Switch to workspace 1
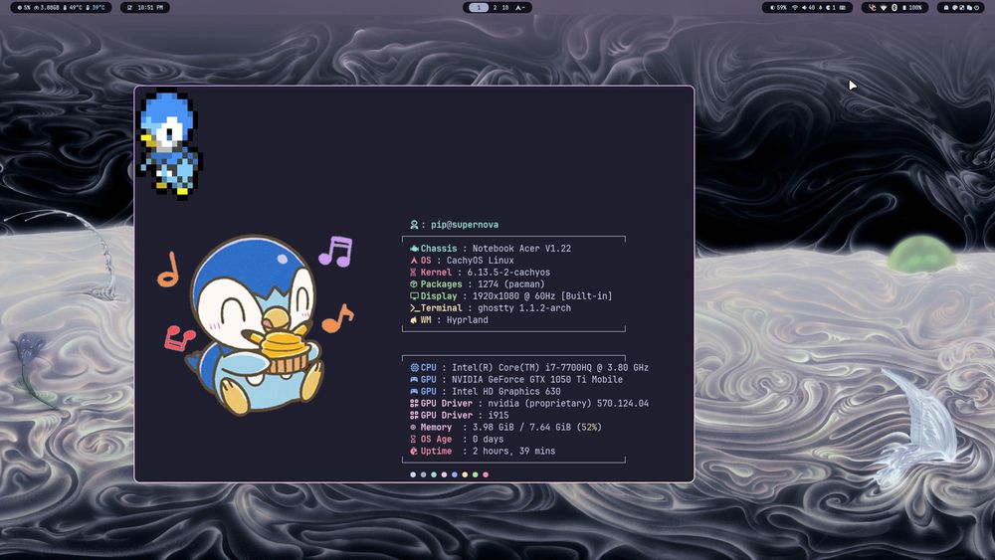995x560 pixels. 479,8
